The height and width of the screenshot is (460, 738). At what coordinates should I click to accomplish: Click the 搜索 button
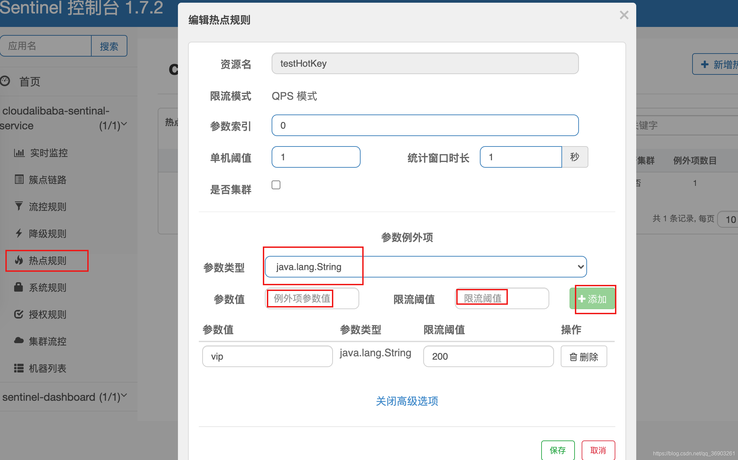tap(109, 46)
